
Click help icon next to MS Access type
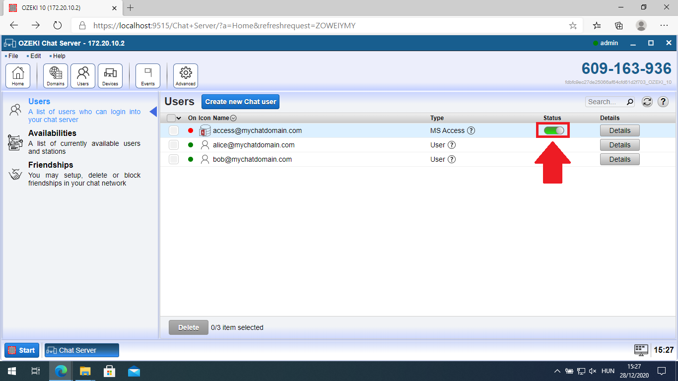pos(471,131)
